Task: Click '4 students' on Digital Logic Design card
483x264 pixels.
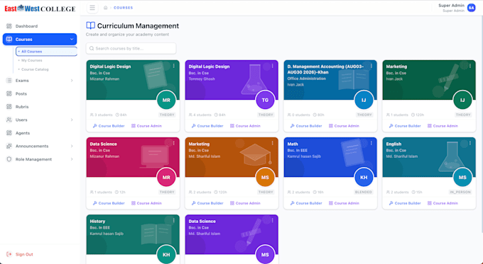Action: click(x=200, y=115)
